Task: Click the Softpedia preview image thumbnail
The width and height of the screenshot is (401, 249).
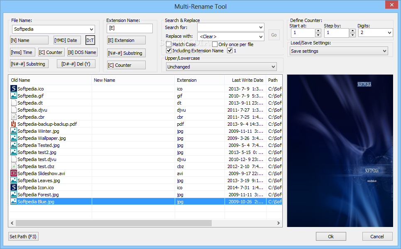Action: [340, 151]
